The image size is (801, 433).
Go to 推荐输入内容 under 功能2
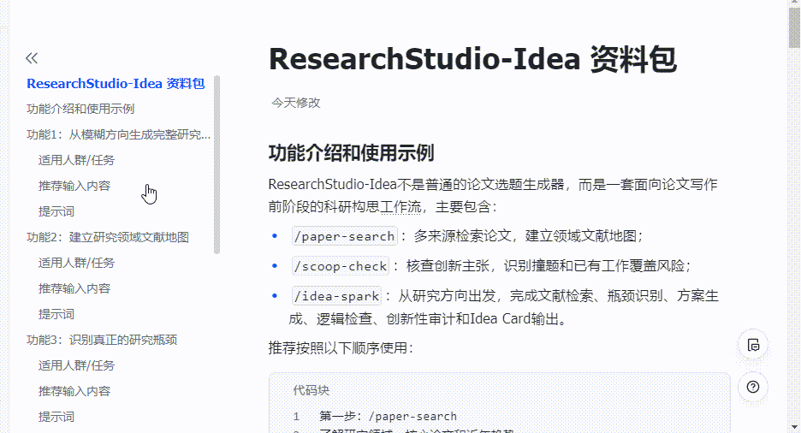74,288
